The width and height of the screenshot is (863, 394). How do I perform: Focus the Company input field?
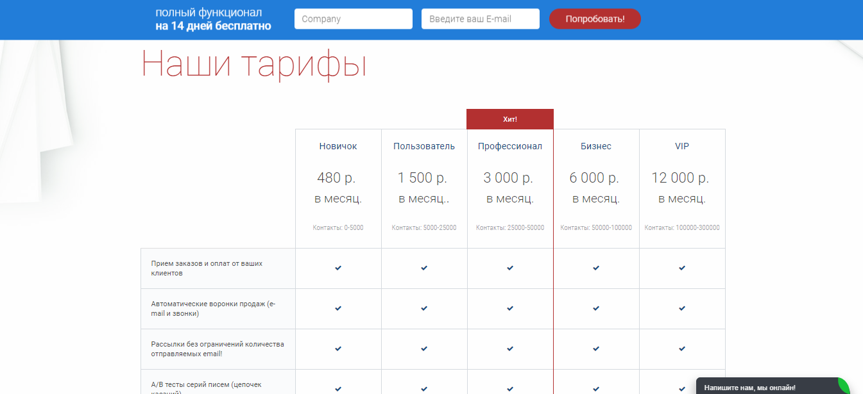353,19
